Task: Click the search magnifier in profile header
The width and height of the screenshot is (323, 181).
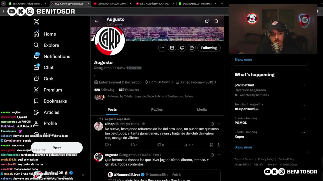Action: (x=216, y=21)
